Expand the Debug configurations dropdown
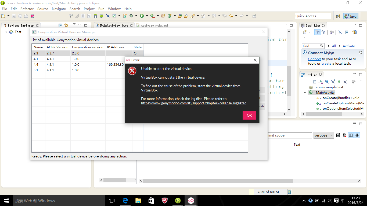 [x=136, y=16]
